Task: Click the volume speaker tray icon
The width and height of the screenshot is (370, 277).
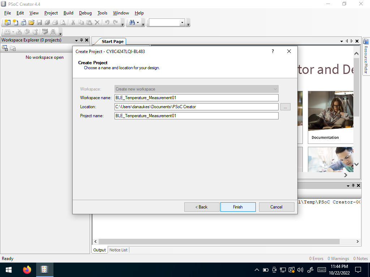Action: tap(300, 270)
